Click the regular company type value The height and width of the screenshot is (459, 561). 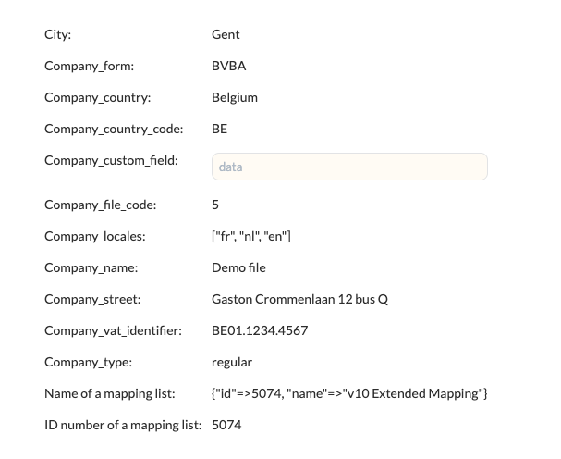[x=232, y=362]
